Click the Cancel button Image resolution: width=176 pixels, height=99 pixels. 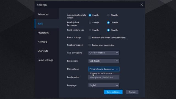132,92
